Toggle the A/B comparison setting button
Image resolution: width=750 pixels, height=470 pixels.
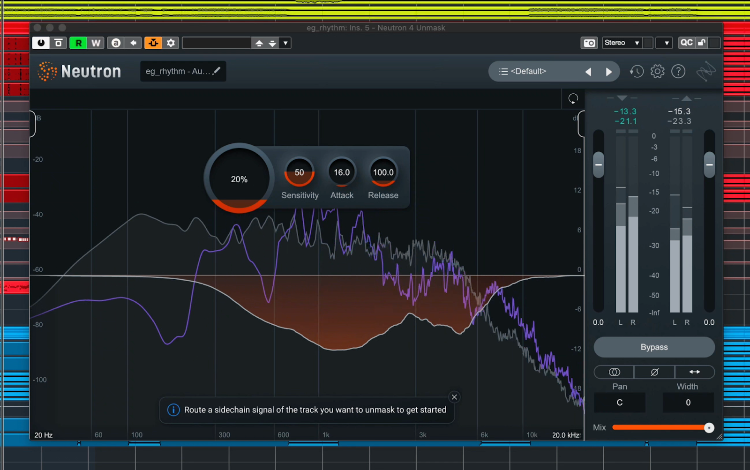(116, 43)
